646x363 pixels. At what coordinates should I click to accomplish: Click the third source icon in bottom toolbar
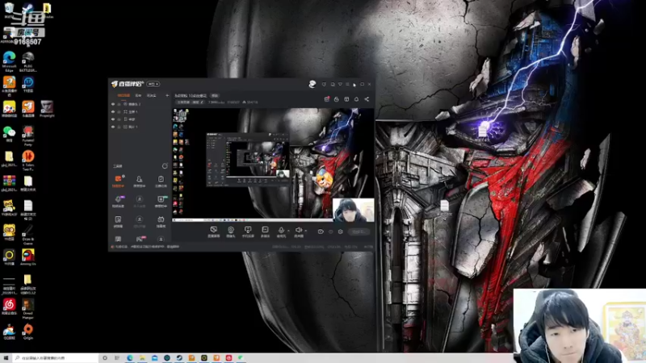point(248,232)
